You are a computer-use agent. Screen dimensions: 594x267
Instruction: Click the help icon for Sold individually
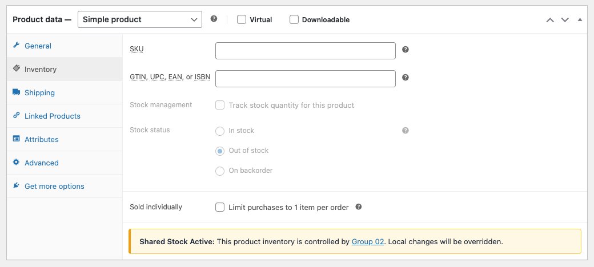pos(359,207)
